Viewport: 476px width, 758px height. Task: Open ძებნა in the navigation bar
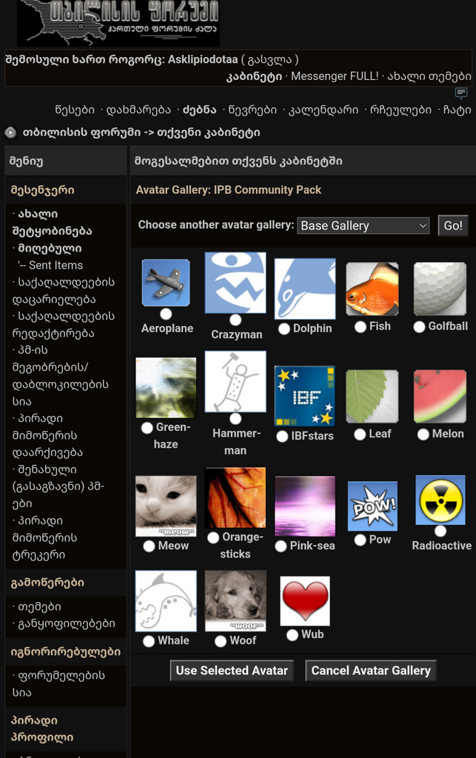tap(200, 110)
